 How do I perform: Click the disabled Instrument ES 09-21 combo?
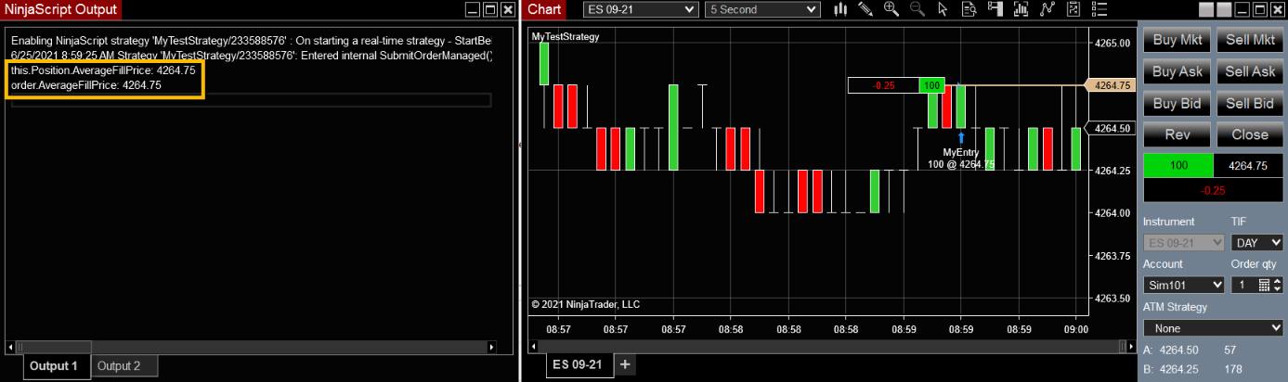tap(1184, 243)
